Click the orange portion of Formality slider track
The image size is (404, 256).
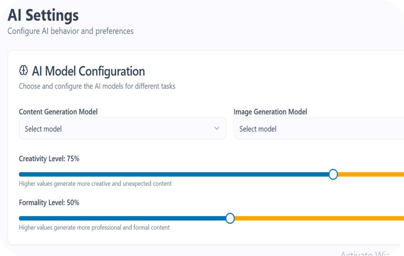click(316, 218)
